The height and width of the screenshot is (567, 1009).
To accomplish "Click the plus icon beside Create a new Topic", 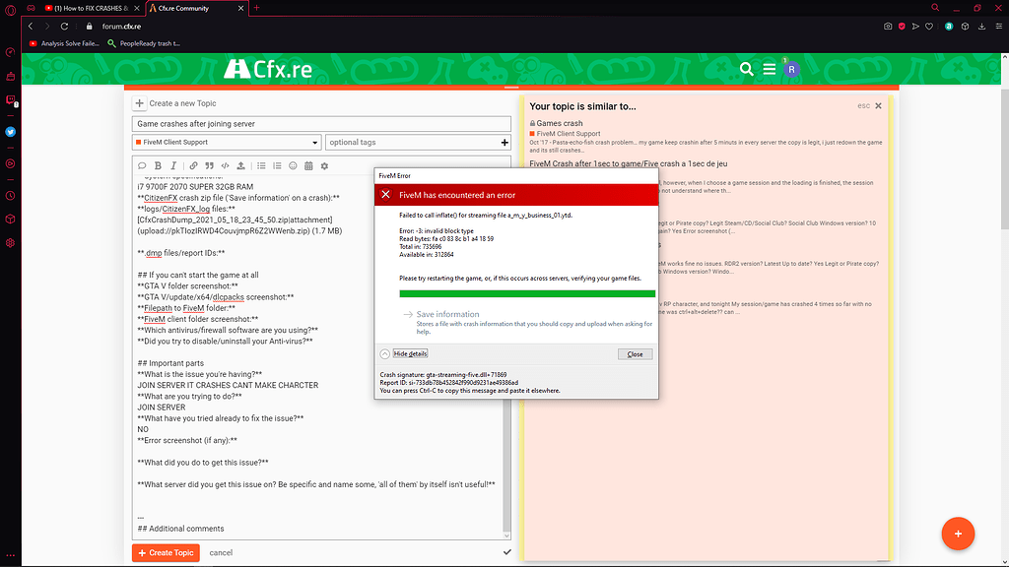I will (x=140, y=102).
